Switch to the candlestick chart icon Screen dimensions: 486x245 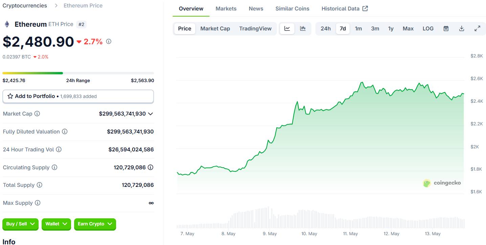pyautogui.click(x=303, y=28)
